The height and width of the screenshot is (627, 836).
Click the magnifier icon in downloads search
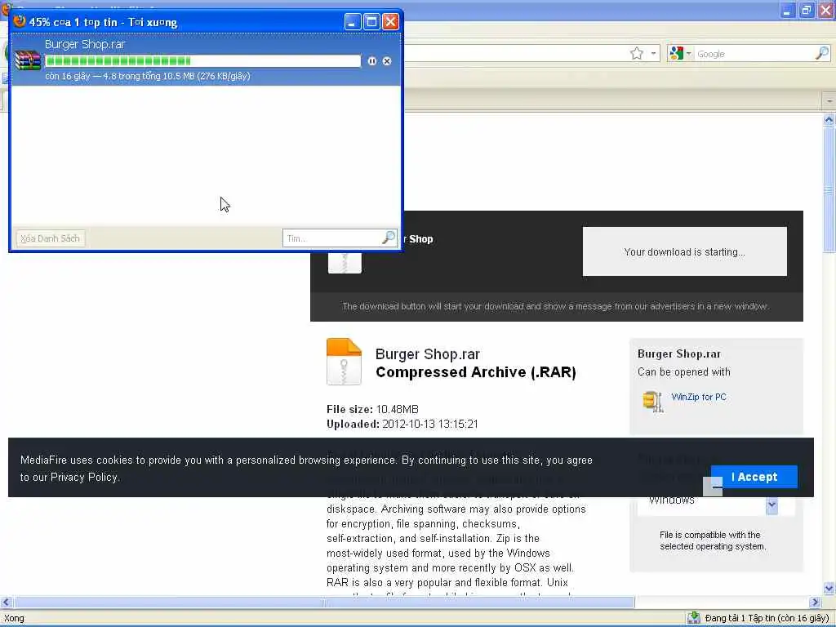pos(389,238)
